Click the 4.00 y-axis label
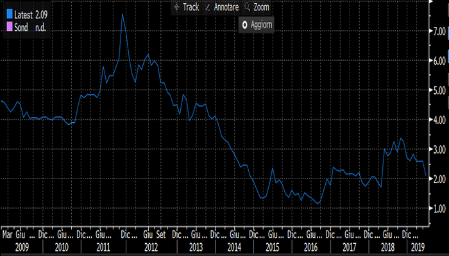The height and width of the screenshot is (256, 449). tap(438, 120)
